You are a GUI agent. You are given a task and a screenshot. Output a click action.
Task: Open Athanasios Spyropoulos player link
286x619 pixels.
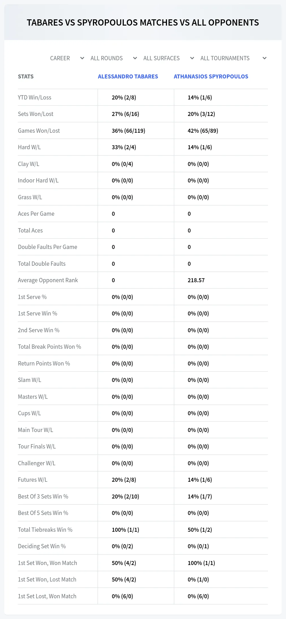(x=211, y=76)
